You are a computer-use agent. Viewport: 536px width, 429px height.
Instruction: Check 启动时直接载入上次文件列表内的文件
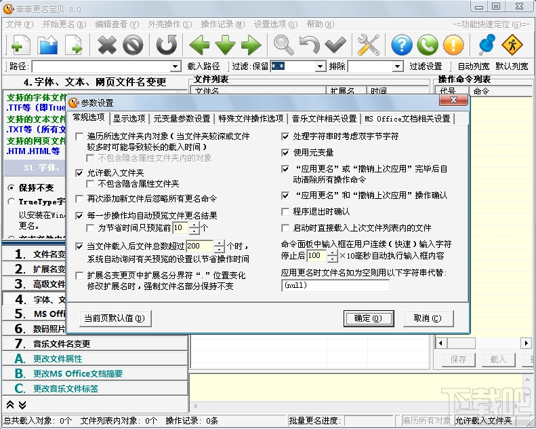(285, 228)
